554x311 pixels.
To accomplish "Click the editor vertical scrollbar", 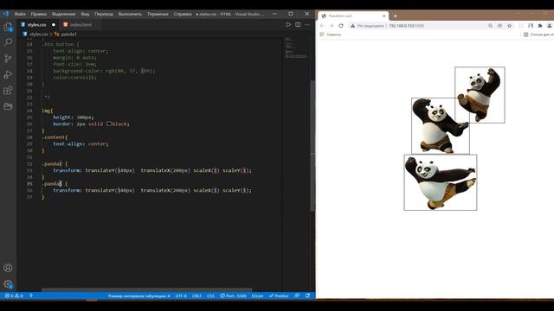I will [312, 146].
